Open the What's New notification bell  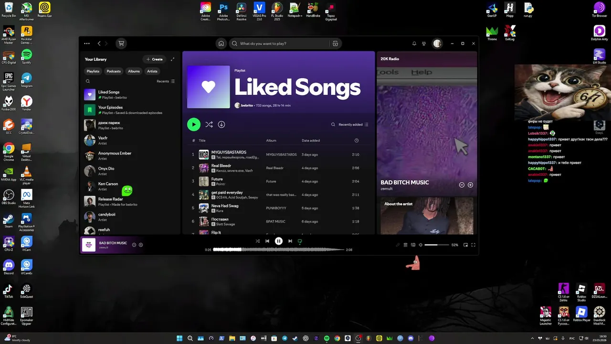point(414,43)
